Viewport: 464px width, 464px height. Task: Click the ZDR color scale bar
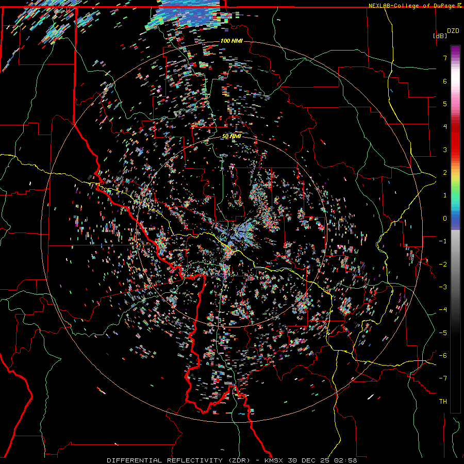tap(455, 229)
